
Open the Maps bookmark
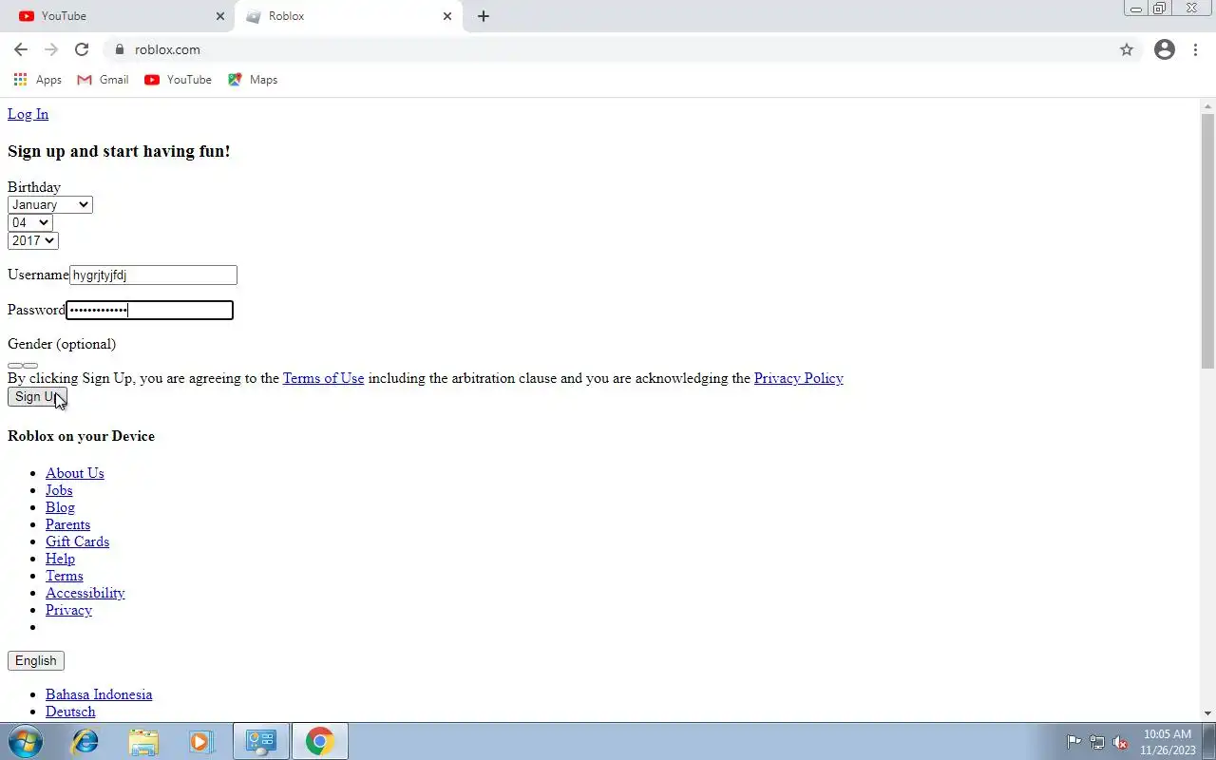pyautogui.click(x=253, y=80)
